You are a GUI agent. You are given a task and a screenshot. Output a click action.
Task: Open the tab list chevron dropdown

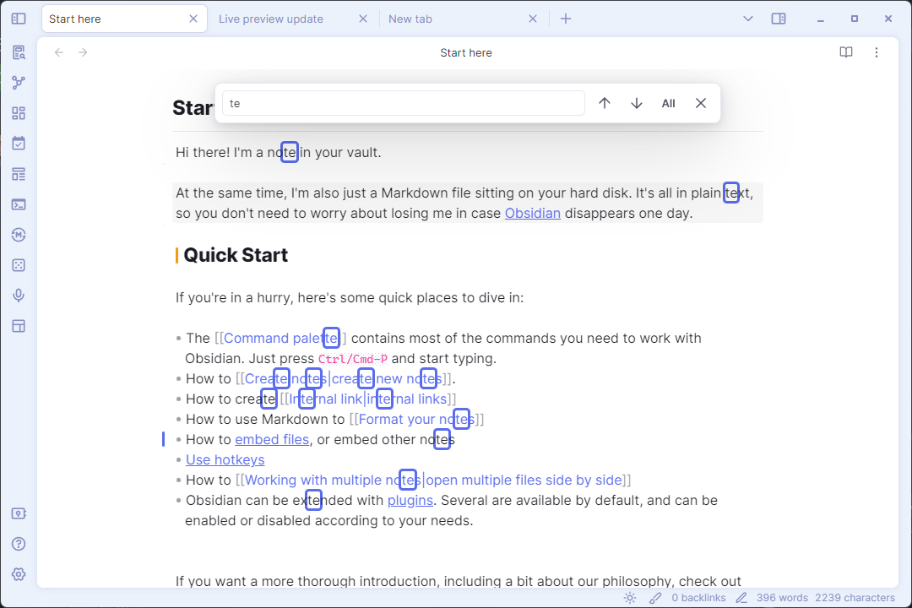coord(746,18)
